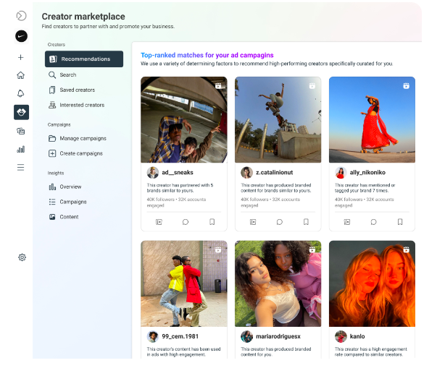This screenshot has height=376, width=445.
Task: Open the hamburger menu icon in left rail
Action: [x=21, y=167]
